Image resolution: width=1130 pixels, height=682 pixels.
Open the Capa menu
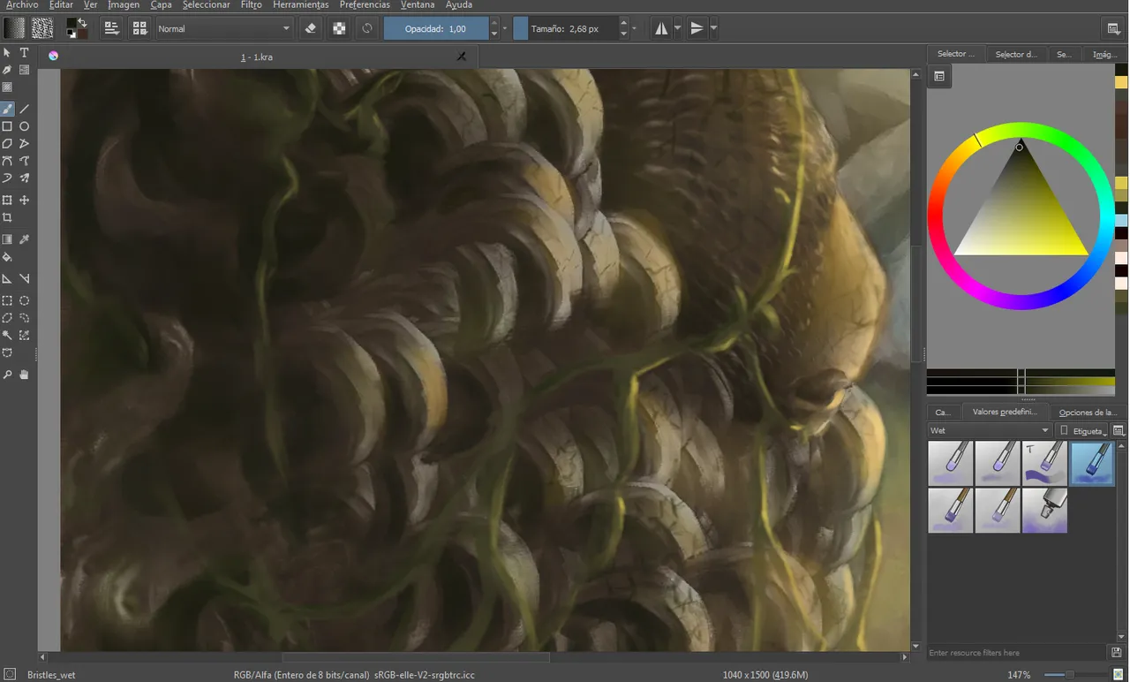[161, 4]
